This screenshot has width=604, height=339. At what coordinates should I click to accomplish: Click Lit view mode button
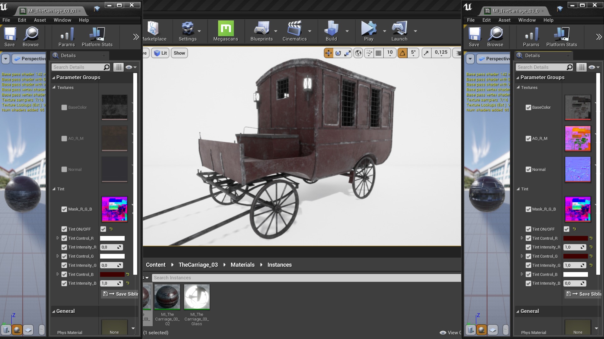161,53
